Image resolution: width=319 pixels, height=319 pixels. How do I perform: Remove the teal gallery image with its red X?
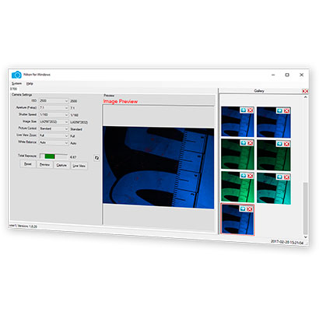286,177
